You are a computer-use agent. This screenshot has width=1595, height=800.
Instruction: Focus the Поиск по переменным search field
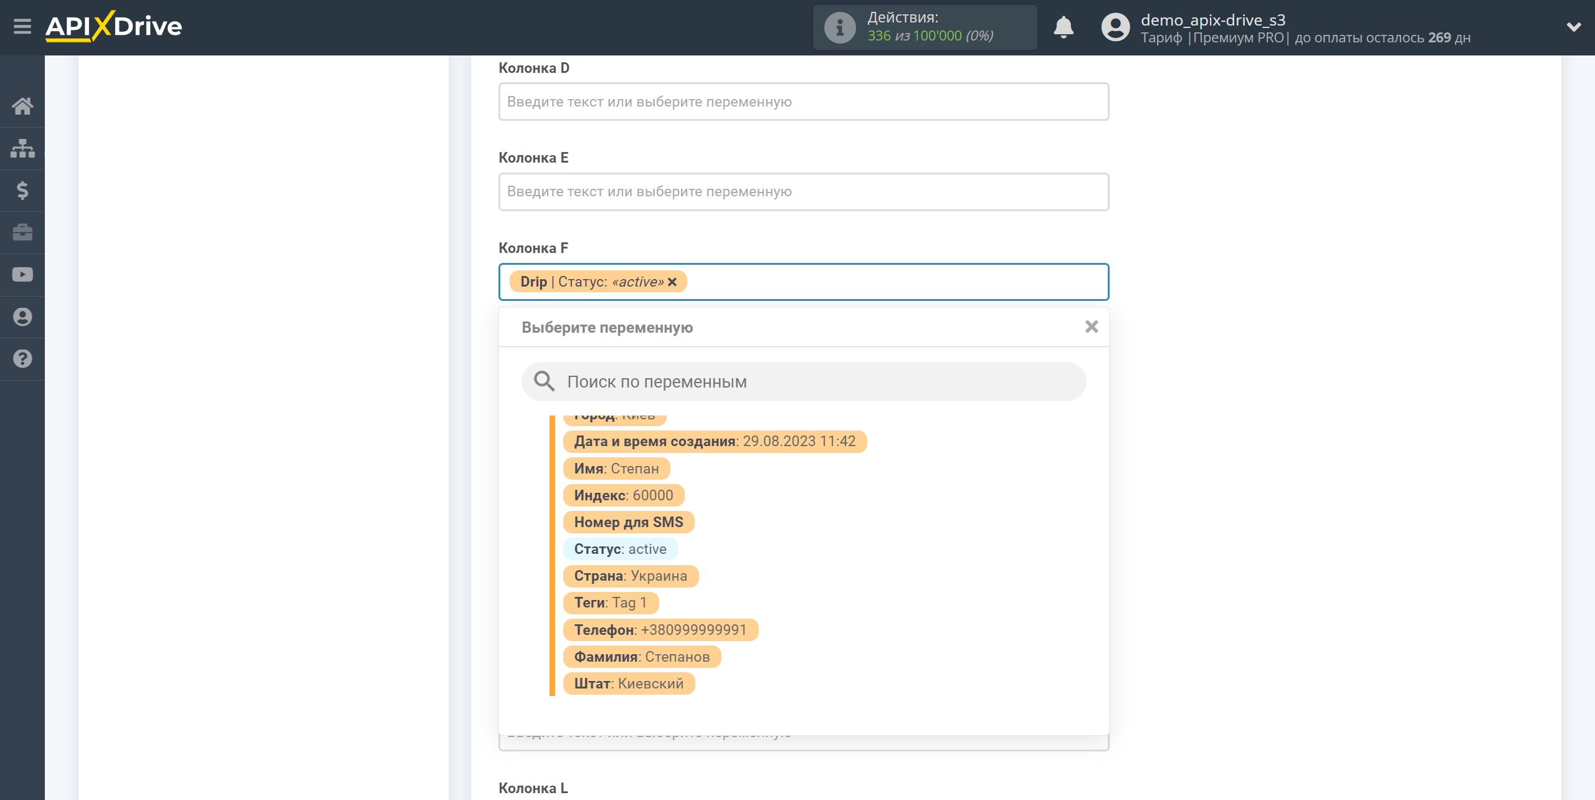click(804, 381)
